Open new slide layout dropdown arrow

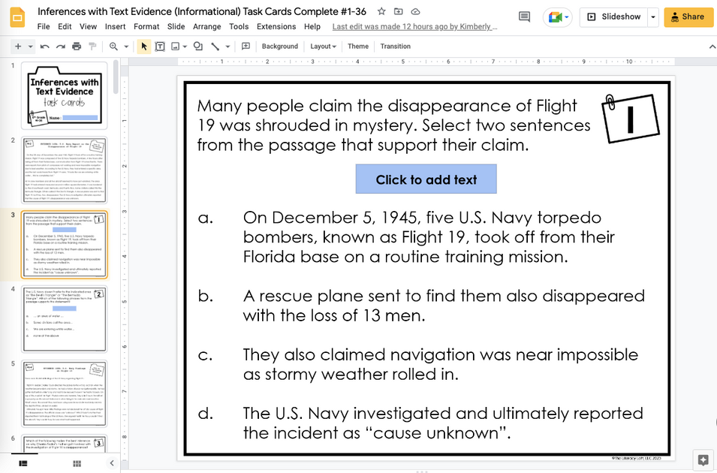pyautogui.click(x=30, y=47)
